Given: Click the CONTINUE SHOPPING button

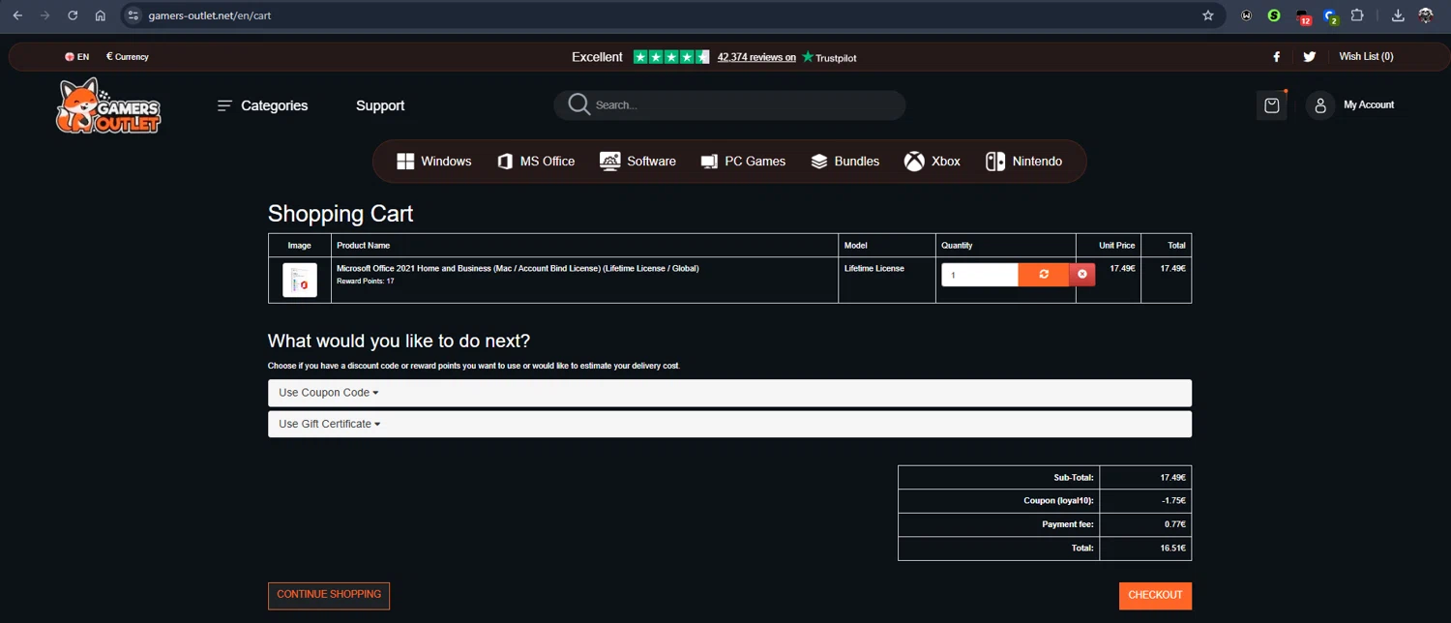Looking at the screenshot, I should [329, 595].
